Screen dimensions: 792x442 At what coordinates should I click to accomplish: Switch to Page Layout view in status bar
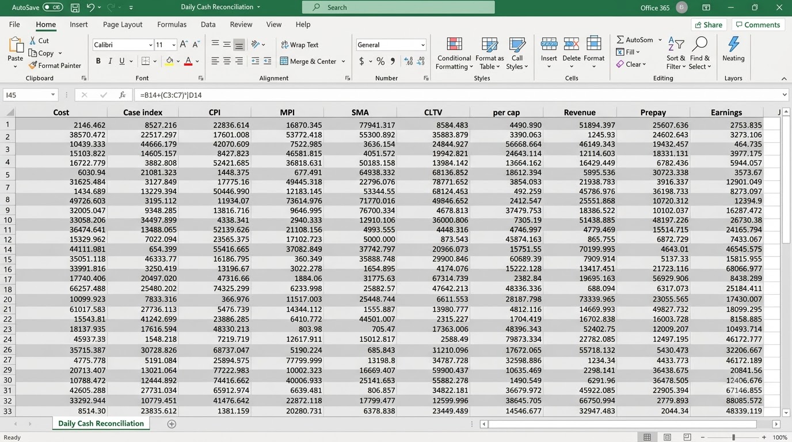tap(667, 437)
